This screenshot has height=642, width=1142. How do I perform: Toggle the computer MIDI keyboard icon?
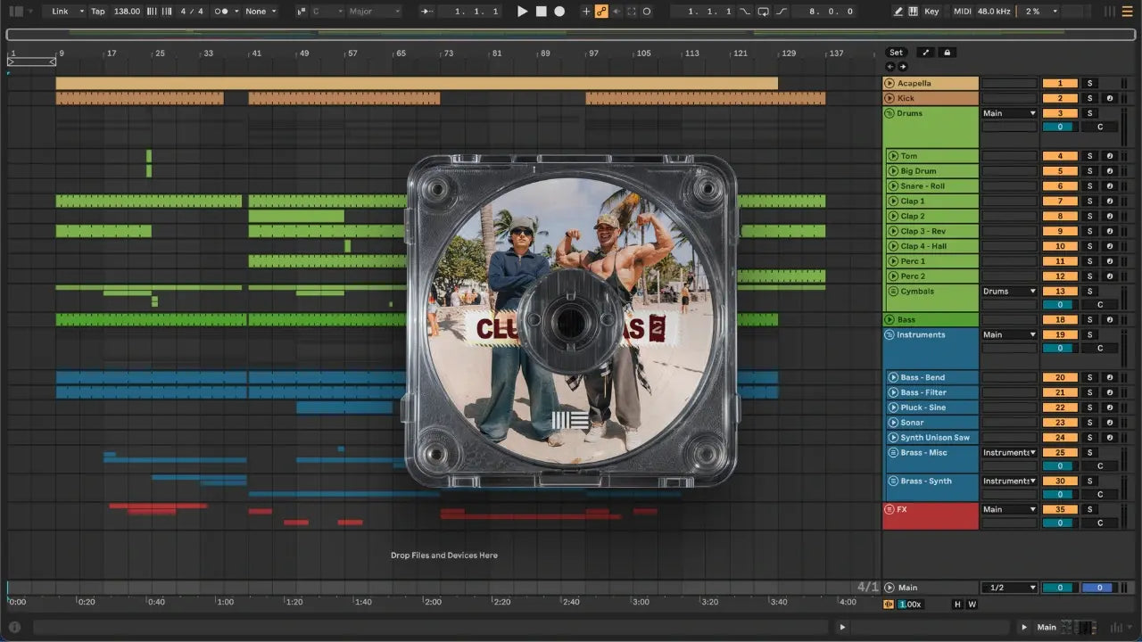913,12
